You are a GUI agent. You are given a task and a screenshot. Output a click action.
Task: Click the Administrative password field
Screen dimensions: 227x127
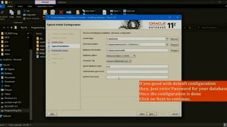137,72
